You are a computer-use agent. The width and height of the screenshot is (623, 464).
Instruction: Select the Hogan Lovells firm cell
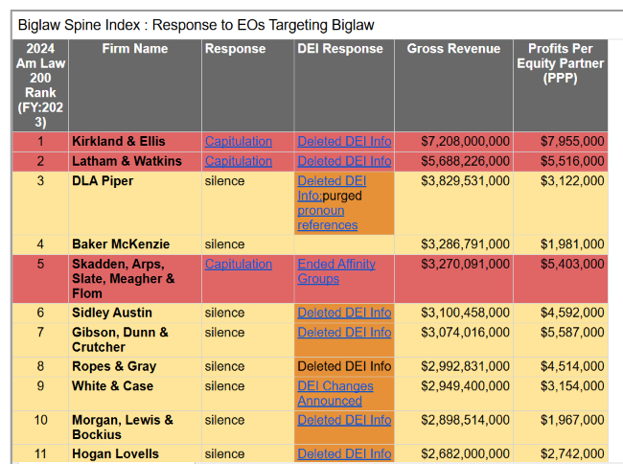tap(135, 454)
